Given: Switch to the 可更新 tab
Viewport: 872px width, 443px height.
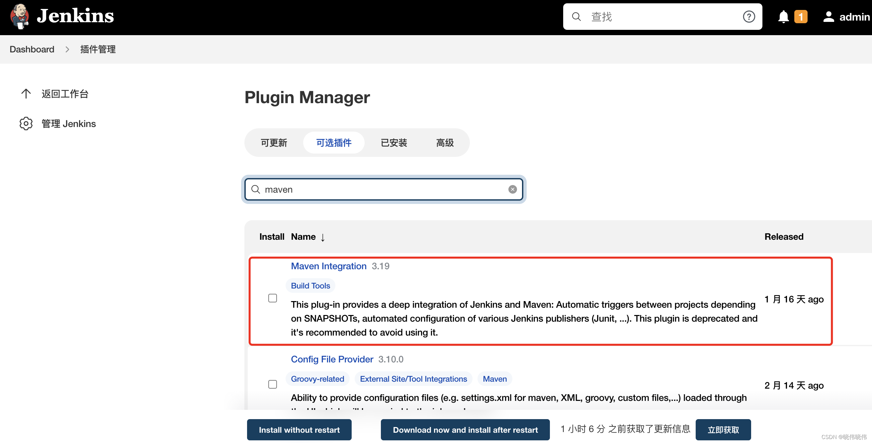Looking at the screenshot, I should point(274,143).
